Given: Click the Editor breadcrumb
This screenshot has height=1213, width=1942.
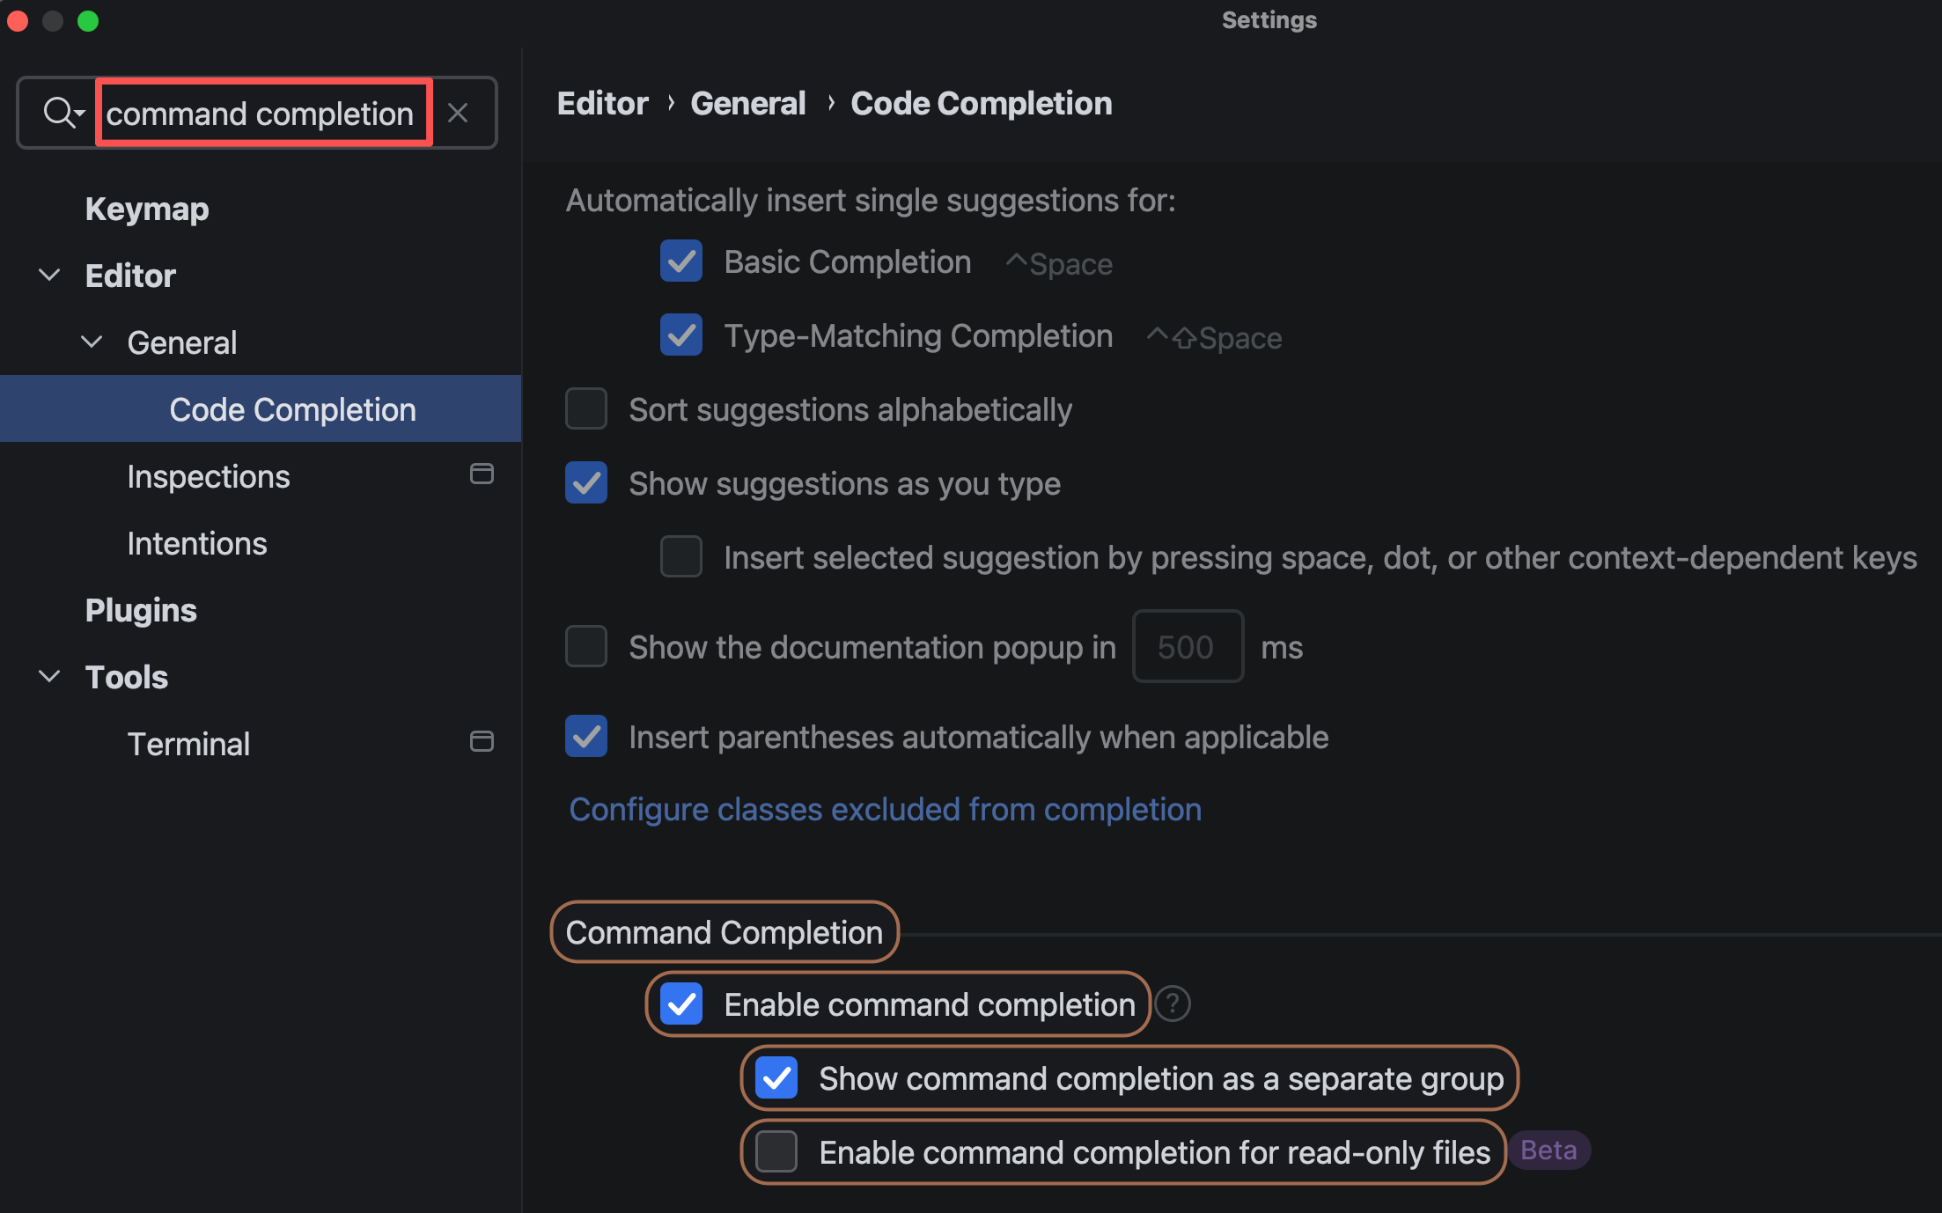Looking at the screenshot, I should [x=603, y=104].
